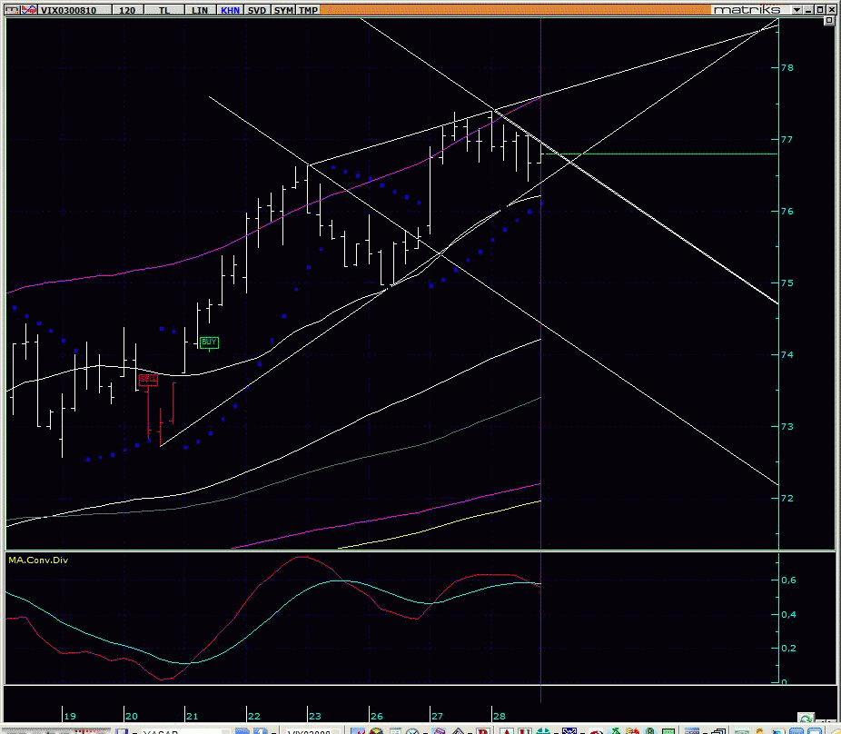Viewport: 841px width, 734px height.
Task: Toggle the LIN scale button
Action: [x=200, y=10]
